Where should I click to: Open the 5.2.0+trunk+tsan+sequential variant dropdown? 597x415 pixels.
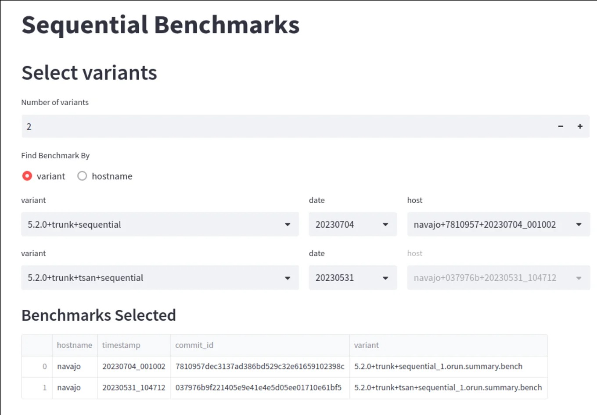(x=160, y=277)
